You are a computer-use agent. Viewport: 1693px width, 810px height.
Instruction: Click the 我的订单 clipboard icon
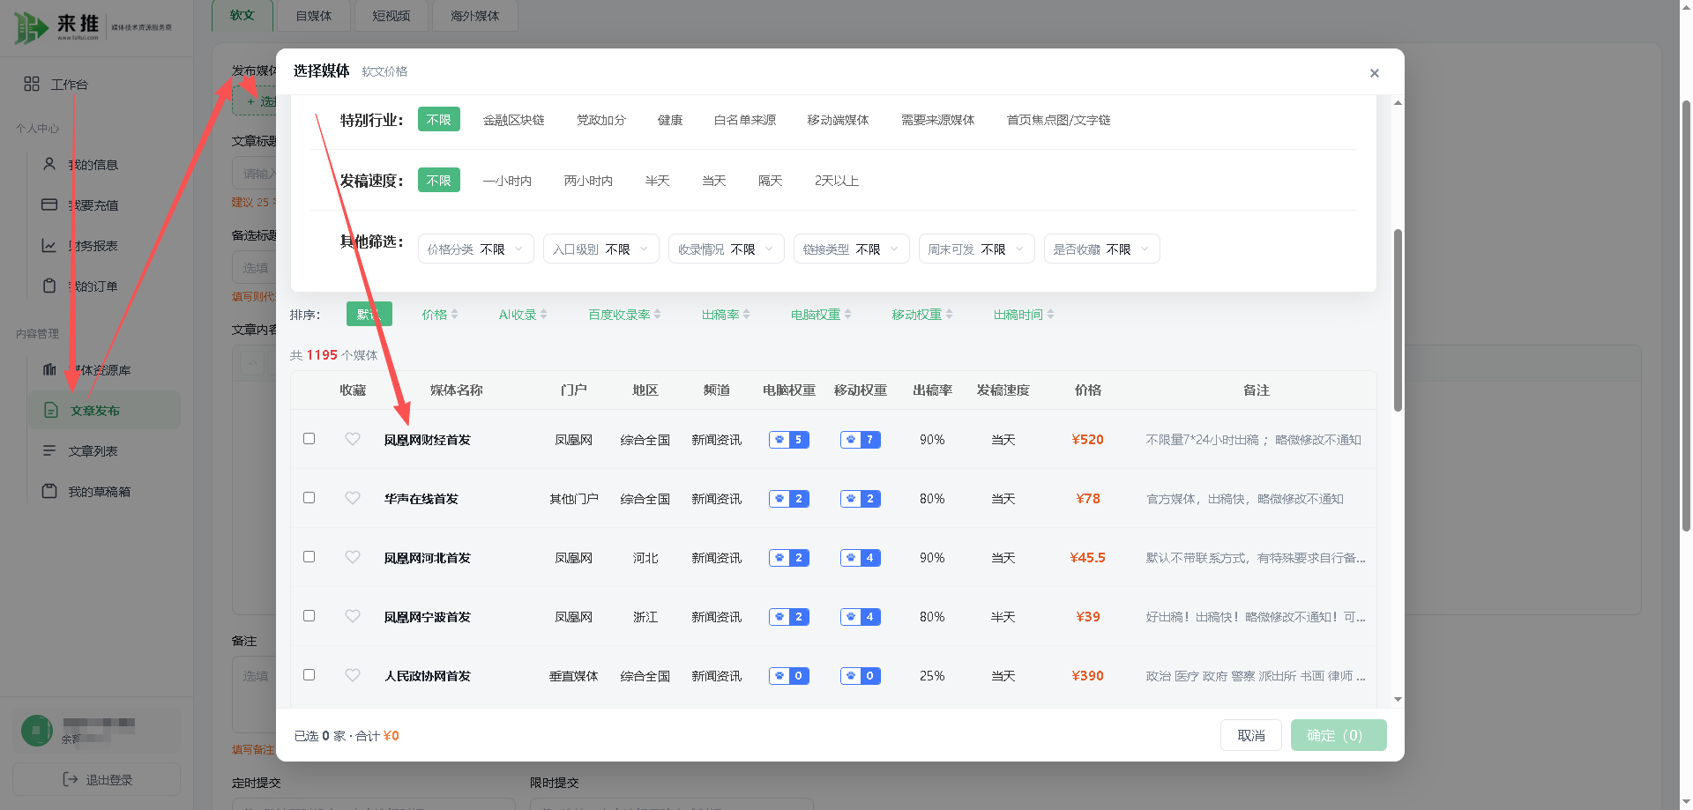click(49, 286)
